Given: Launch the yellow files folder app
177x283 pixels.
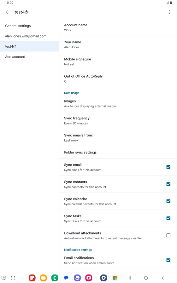Looking at the screenshot, I should coord(43,278).
